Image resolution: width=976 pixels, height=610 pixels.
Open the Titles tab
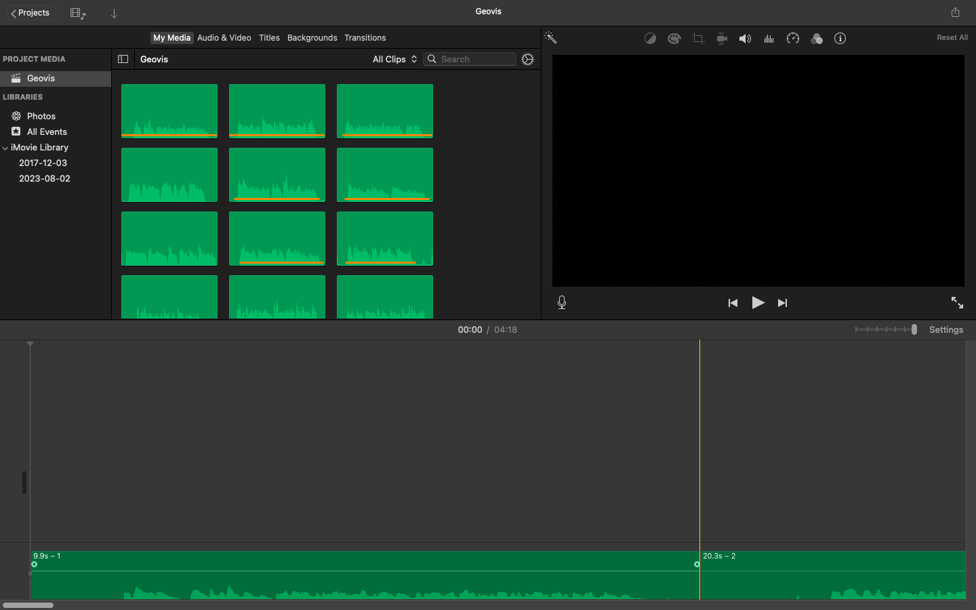(269, 38)
